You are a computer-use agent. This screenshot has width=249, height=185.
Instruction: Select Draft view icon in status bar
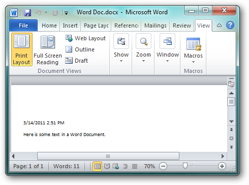135,166
